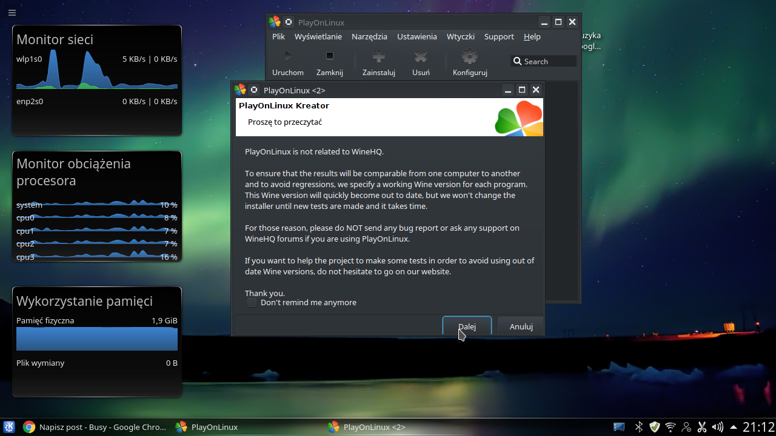Click the "Plik wymiany" swap label
The width and height of the screenshot is (776, 436).
pyautogui.click(x=40, y=363)
